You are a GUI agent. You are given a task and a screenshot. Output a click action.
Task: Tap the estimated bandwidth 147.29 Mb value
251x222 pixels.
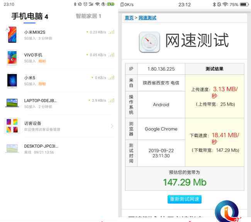tap(185, 182)
